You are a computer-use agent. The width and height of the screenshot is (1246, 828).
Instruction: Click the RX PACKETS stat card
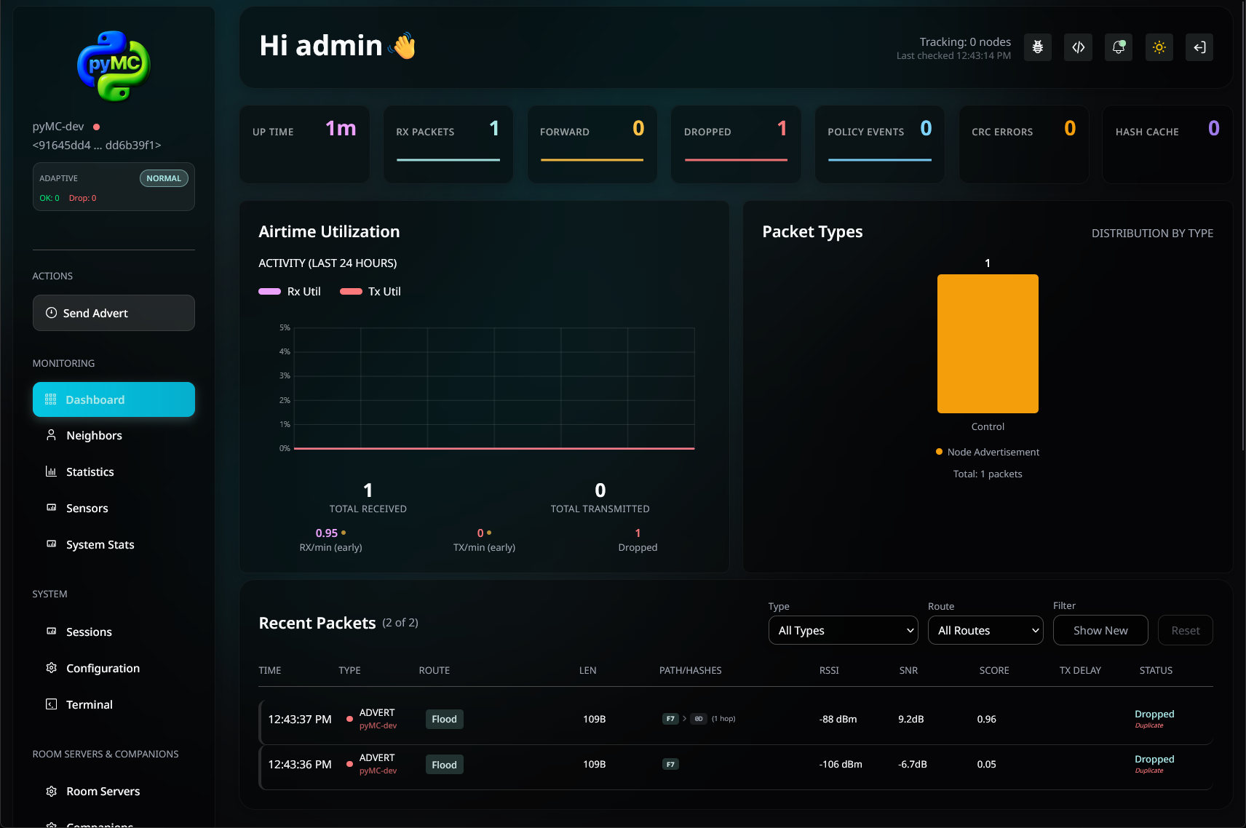pyautogui.click(x=448, y=144)
